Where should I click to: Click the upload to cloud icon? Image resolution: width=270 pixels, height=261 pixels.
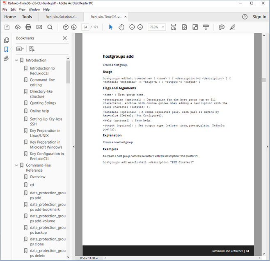point(18,27)
